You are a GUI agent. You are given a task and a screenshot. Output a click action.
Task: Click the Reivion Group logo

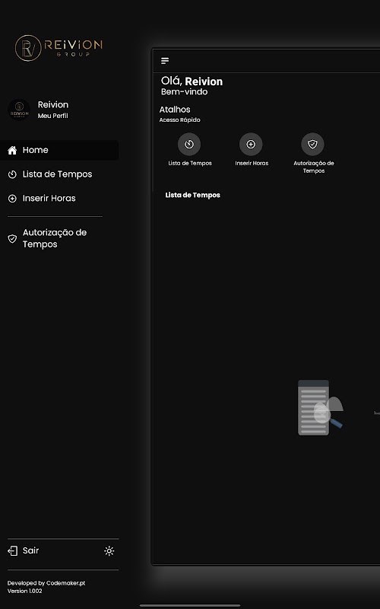[59, 48]
